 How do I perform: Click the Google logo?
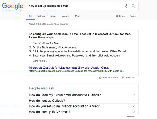tap(12, 6)
